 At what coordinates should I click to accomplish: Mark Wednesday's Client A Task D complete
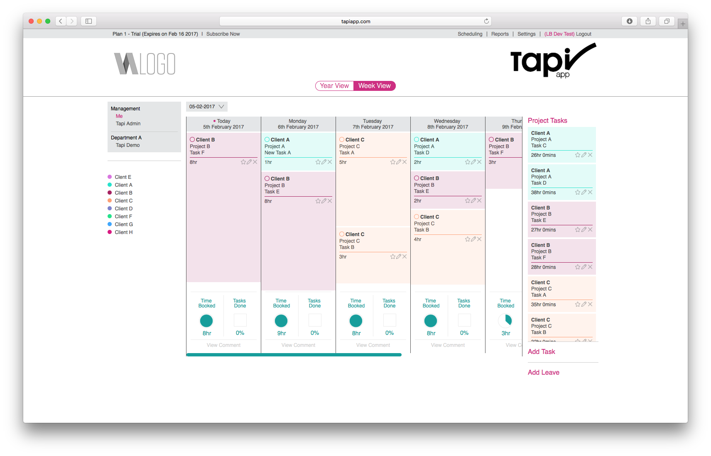[x=417, y=139]
